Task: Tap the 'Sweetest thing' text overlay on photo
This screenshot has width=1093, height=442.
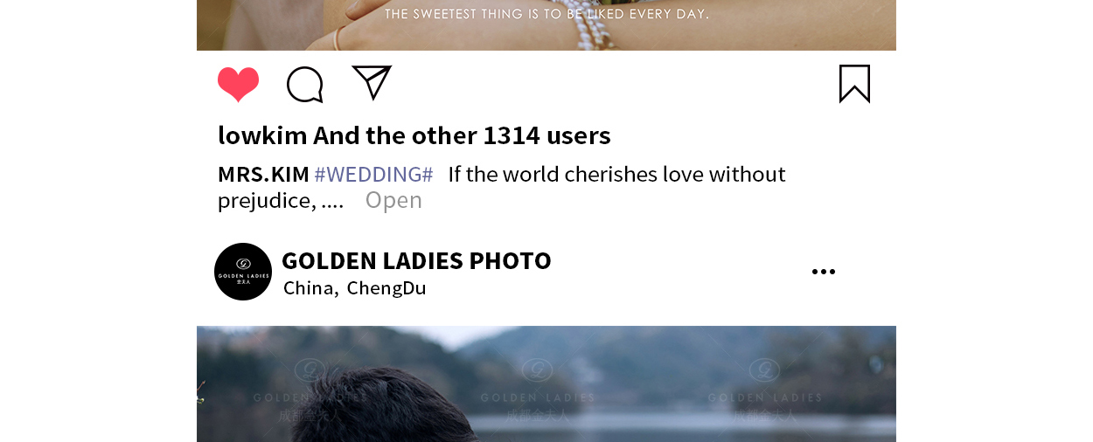Action: click(546, 14)
